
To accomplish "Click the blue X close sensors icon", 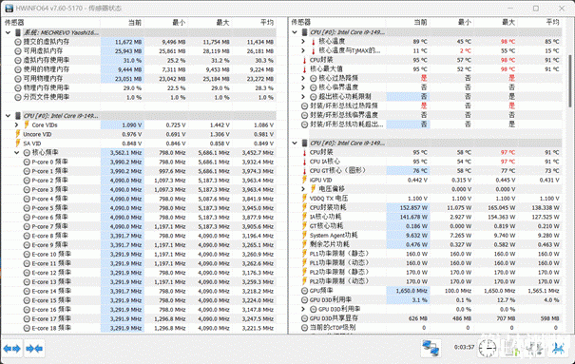I will [558, 348].
